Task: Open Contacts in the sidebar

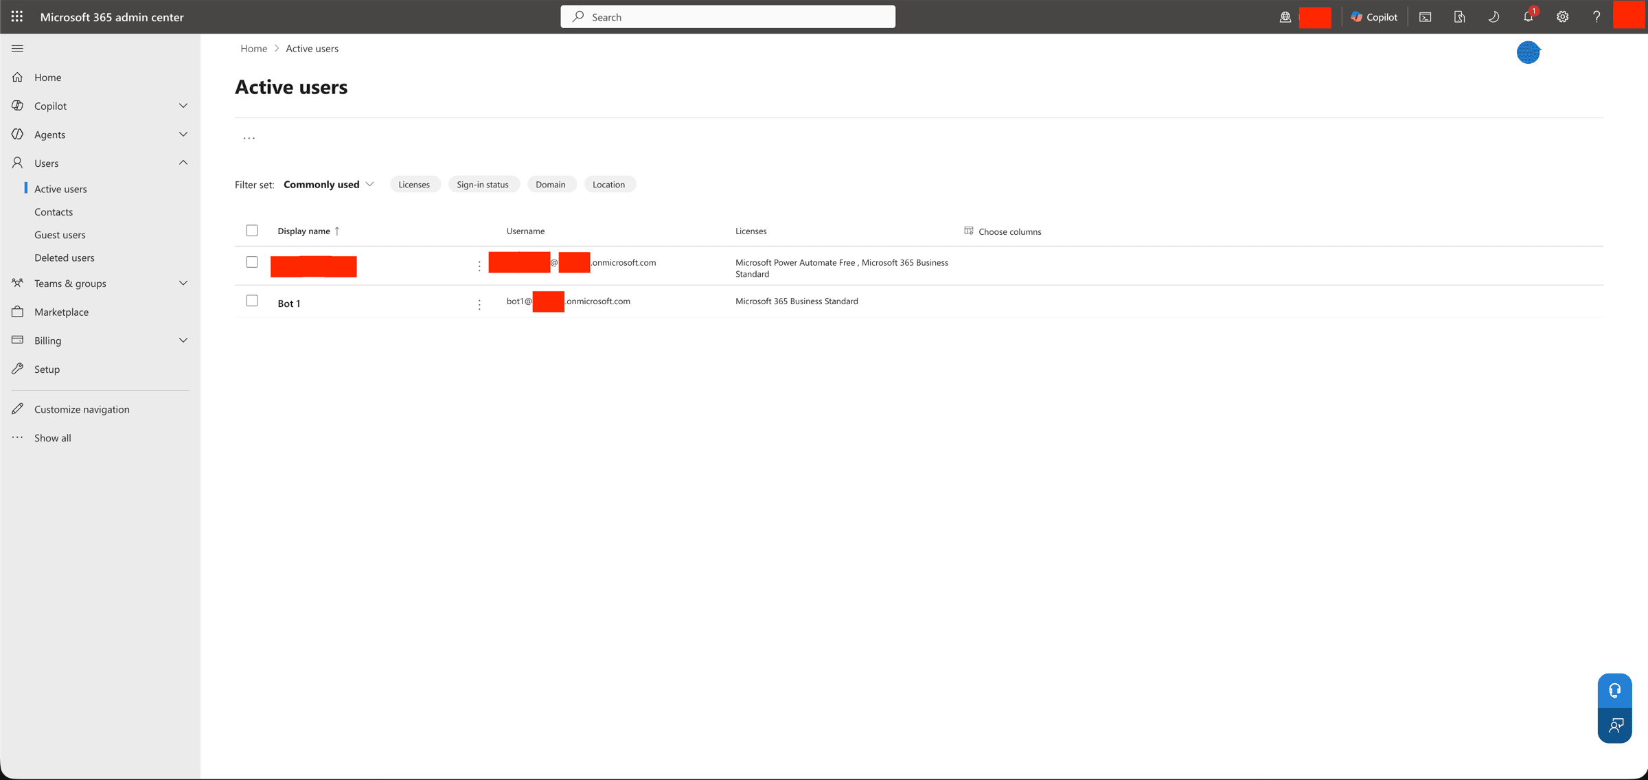Action: click(54, 211)
